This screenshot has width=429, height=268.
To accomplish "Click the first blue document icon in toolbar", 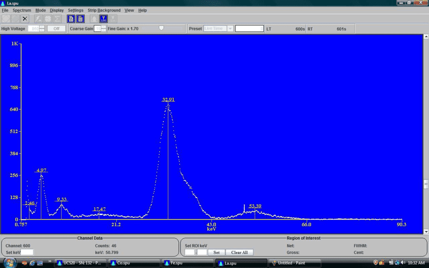I will (x=71, y=19).
